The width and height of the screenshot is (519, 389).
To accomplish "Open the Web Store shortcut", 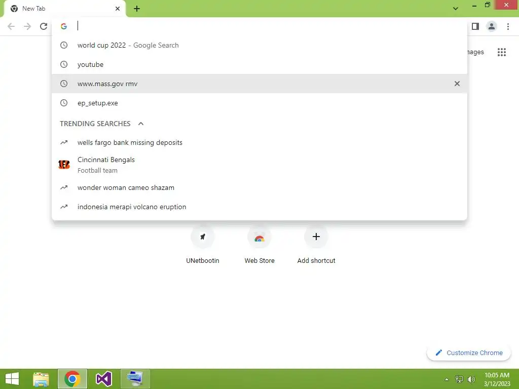I will pos(259,245).
